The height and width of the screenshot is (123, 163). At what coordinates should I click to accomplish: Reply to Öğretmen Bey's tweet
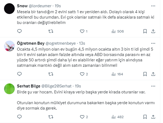19,74
